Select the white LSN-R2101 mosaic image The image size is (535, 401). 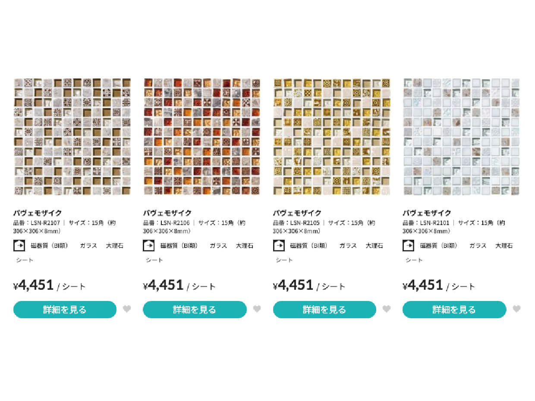pyautogui.click(x=462, y=137)
